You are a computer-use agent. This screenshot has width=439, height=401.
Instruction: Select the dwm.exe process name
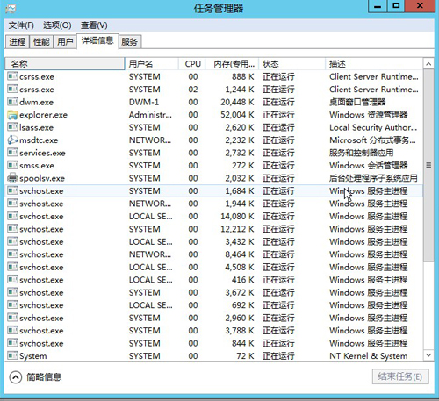coord(36,102)
